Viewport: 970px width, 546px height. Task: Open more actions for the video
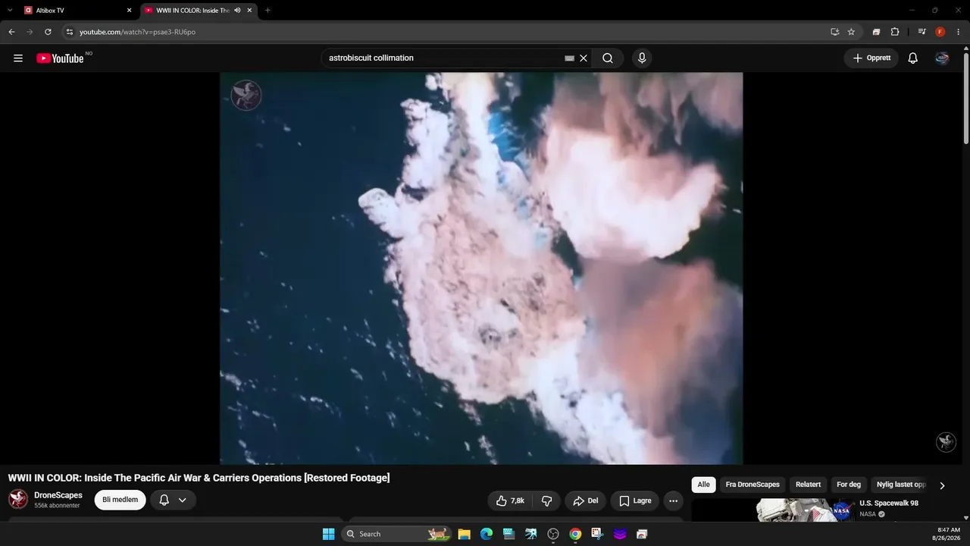[x=673, y=500]
